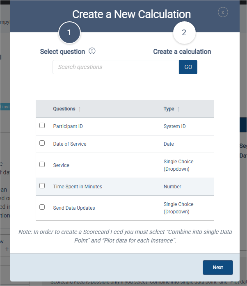Go to the Select question step label
This screenshot has height=286, width=247.
tap(62, 52)
